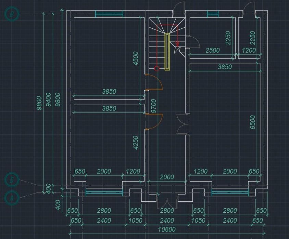289x239 pixels.
Task: Select the 9700 vertical dimension text
Action: point(153,106)
